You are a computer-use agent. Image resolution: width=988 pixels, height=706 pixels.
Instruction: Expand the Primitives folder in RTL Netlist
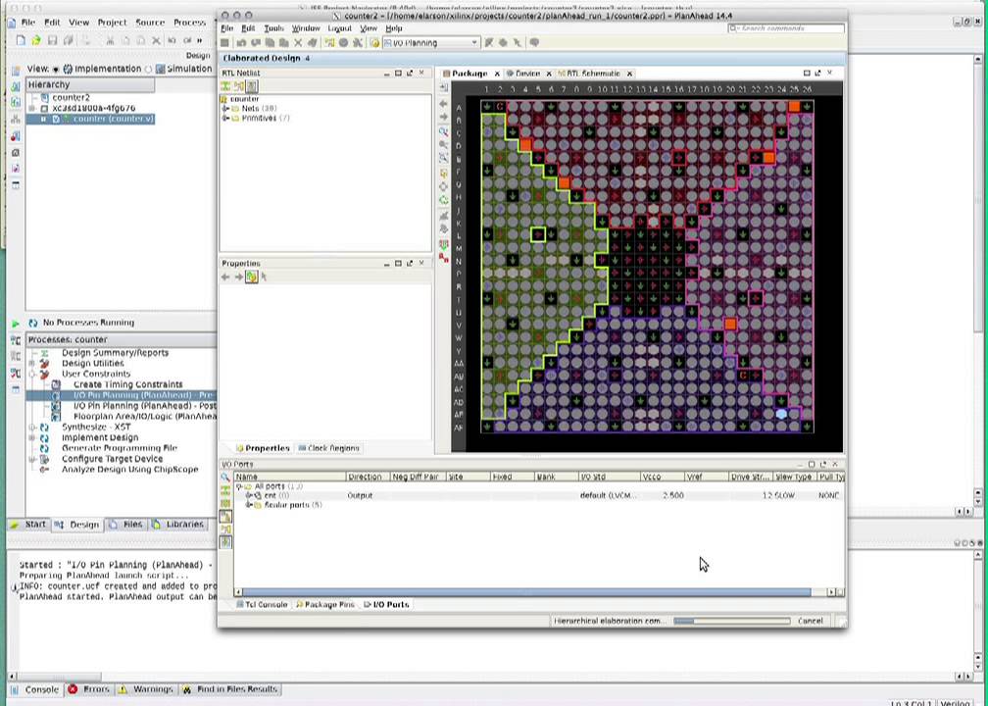[x=225, y=118]
